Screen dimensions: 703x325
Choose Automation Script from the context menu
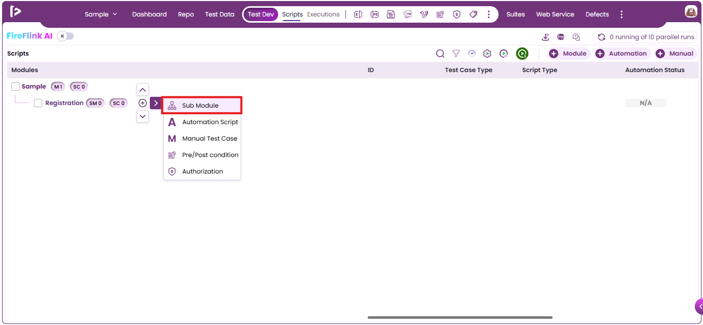pos(202,122)
